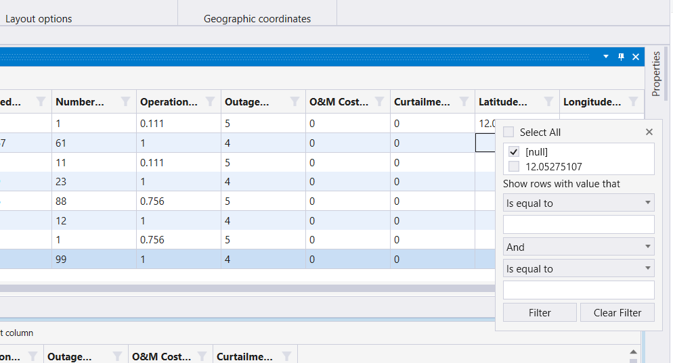The width and height of the screenshot is (673, 363).
Task: Open filter for the Curtailme column
Action: [x=464, y=101]
